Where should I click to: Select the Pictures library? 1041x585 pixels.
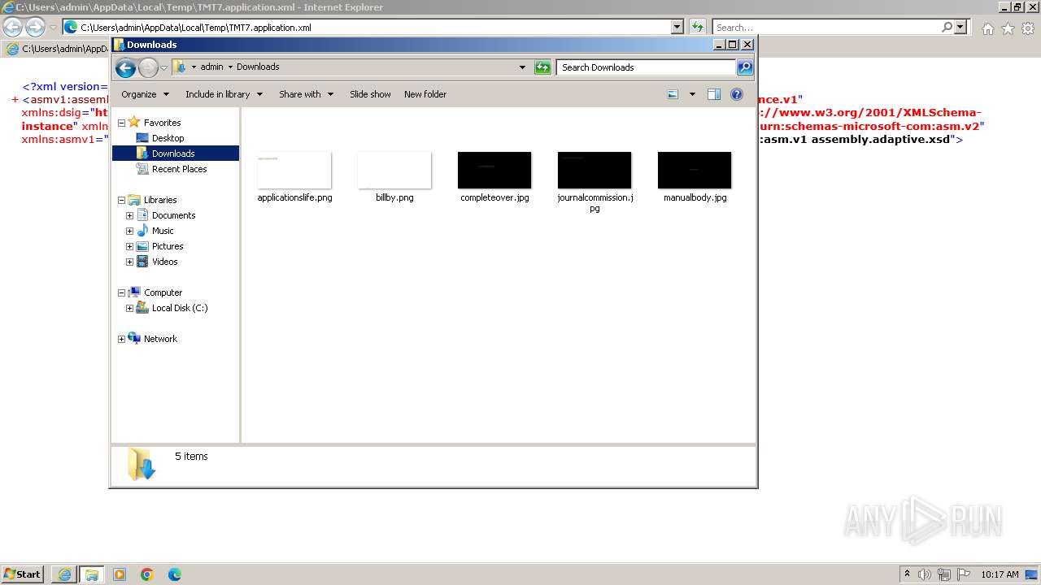pyautogui.click(x=168, y=246)
